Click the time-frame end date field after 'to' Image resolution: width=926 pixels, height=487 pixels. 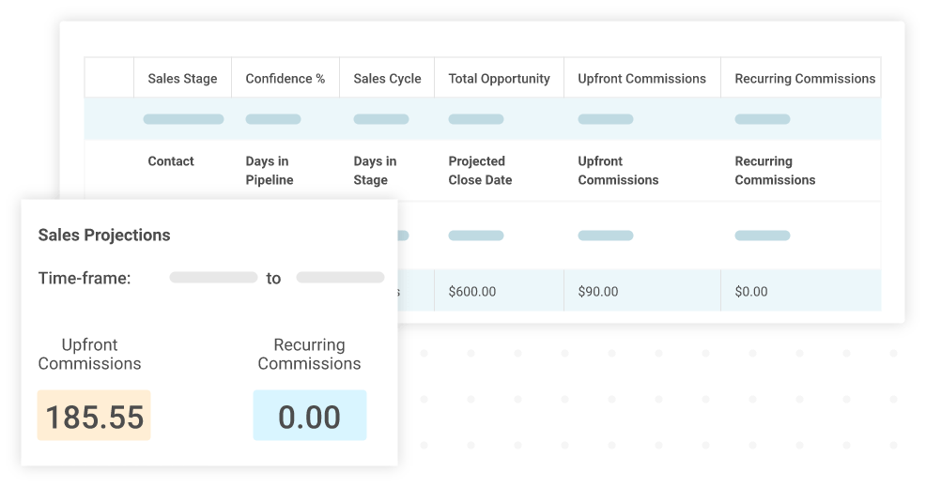coord(340,278)
